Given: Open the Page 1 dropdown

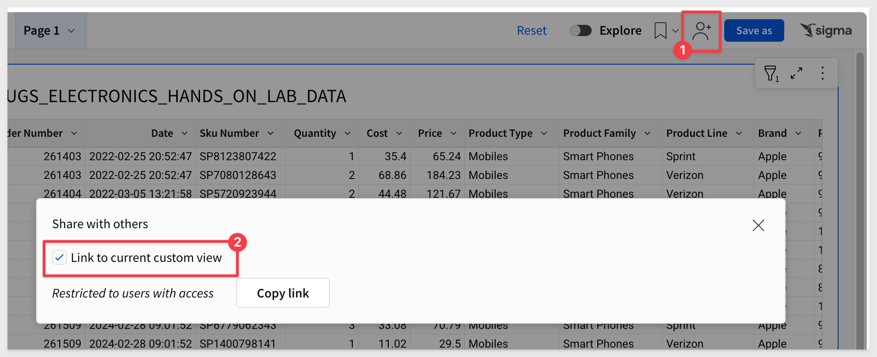Looking at the screenshot, I should (x=50, y=31).
